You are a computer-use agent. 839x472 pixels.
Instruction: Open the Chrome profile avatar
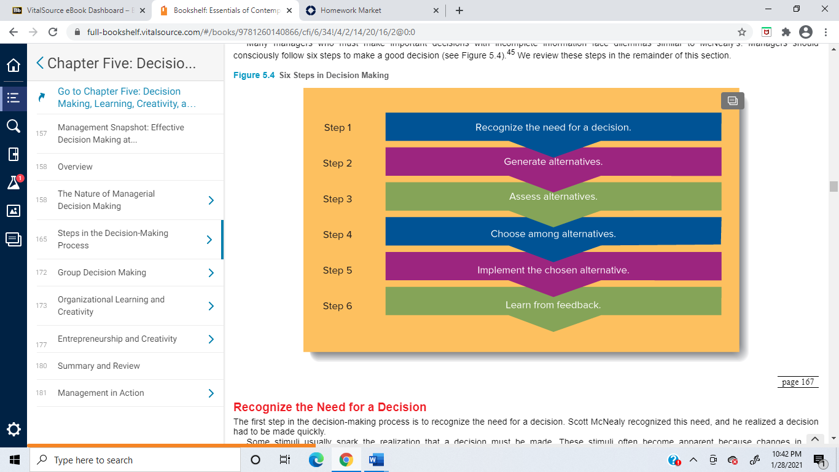click(x=805, y=32)
